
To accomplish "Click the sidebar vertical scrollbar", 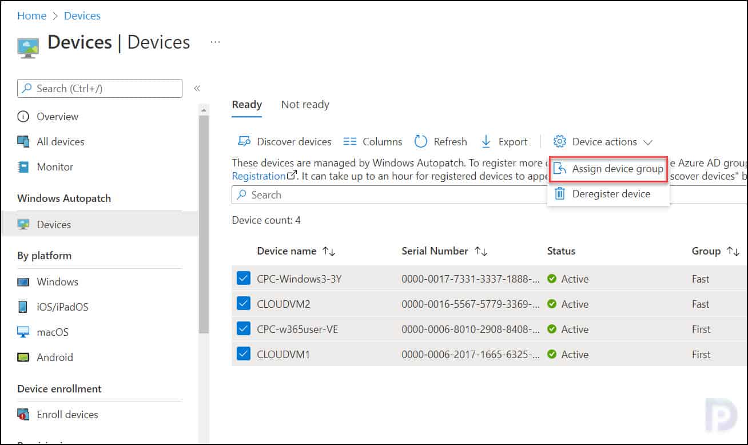I will pyautogui.click(x=204, y=223).
